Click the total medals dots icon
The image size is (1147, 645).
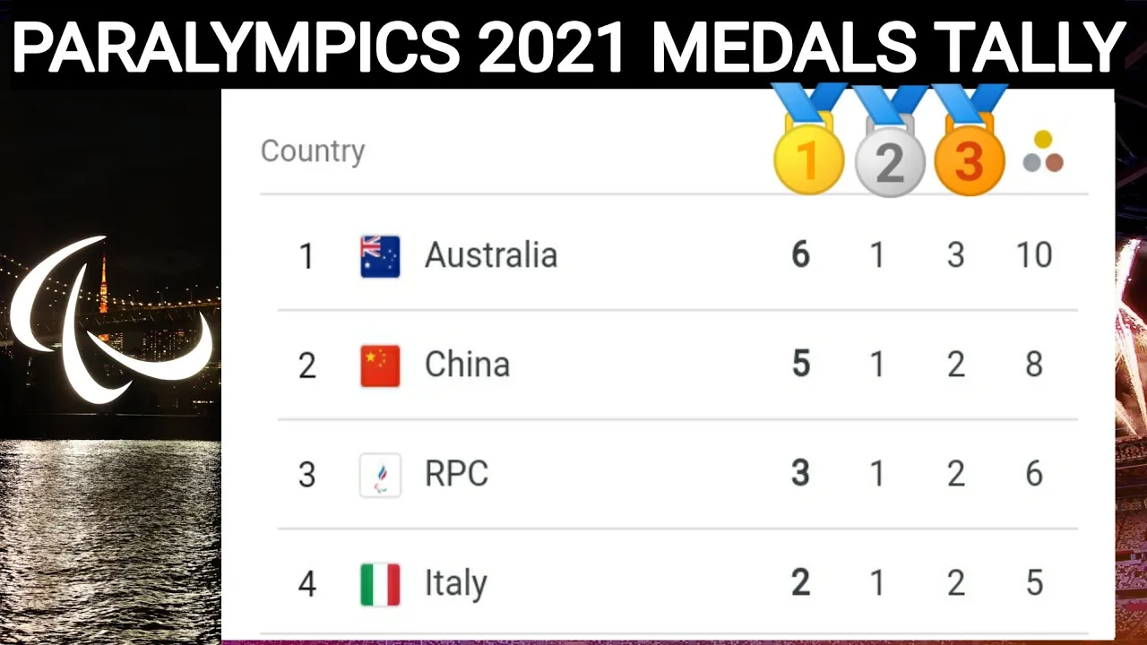tap(1043, 152)
